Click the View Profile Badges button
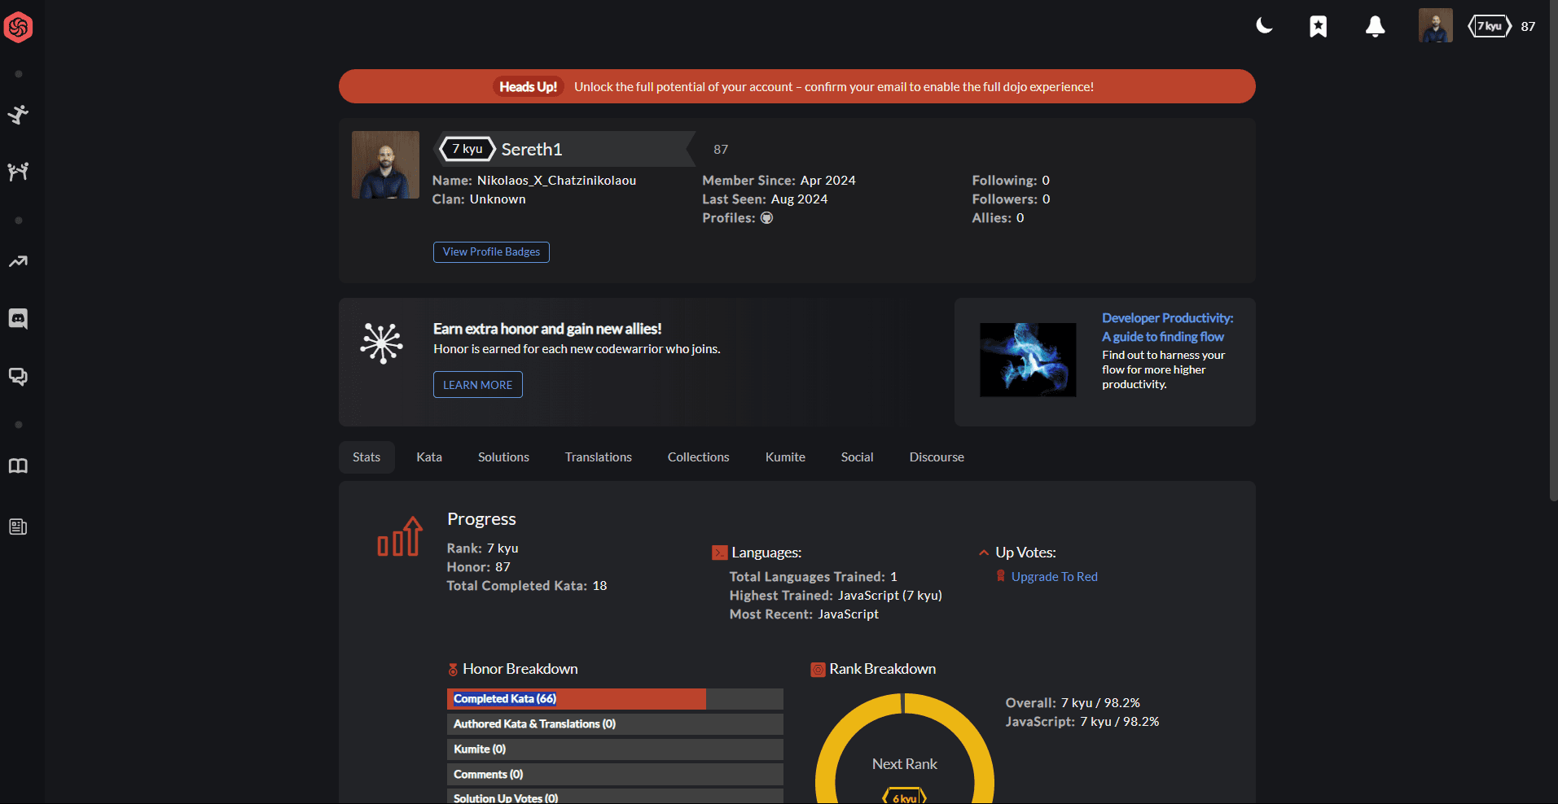 pos(491,252)
